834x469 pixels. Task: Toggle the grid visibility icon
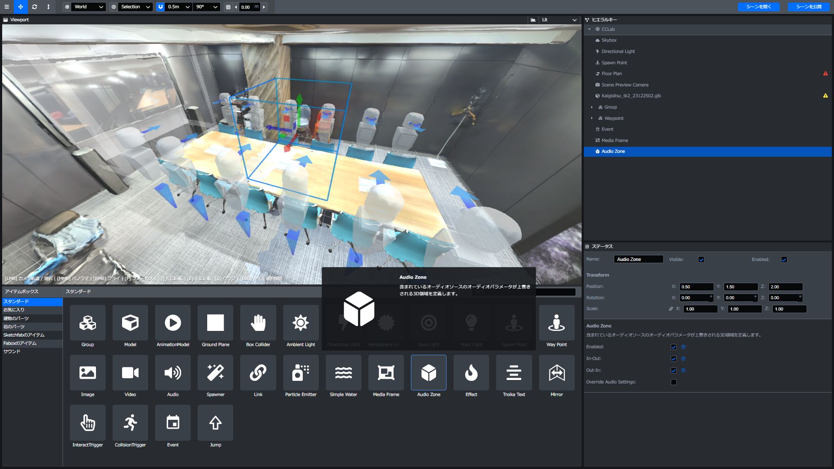(x=228, y=7)
